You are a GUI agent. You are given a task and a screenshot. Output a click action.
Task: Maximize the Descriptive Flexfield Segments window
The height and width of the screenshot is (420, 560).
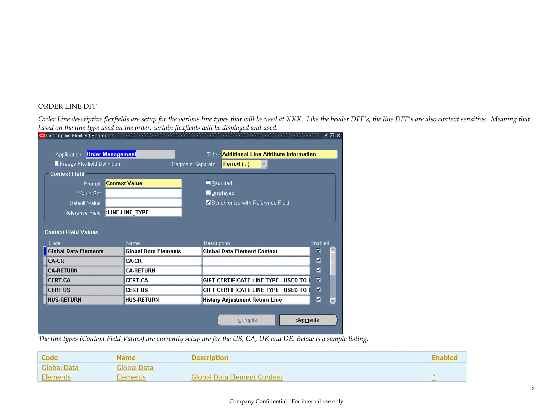click(332, 136)
